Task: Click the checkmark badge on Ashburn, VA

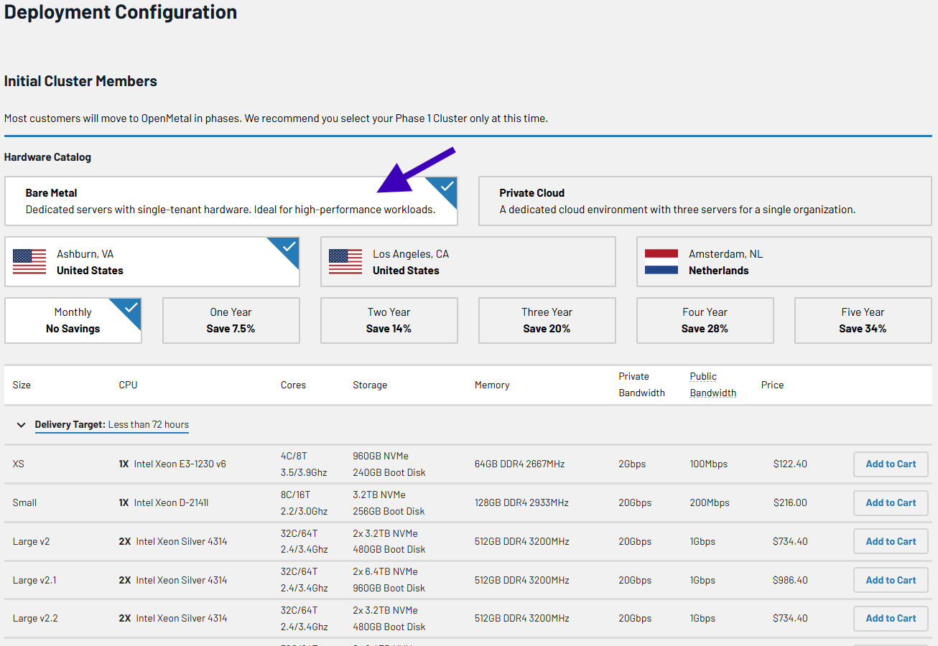Action: coord(289,247)
